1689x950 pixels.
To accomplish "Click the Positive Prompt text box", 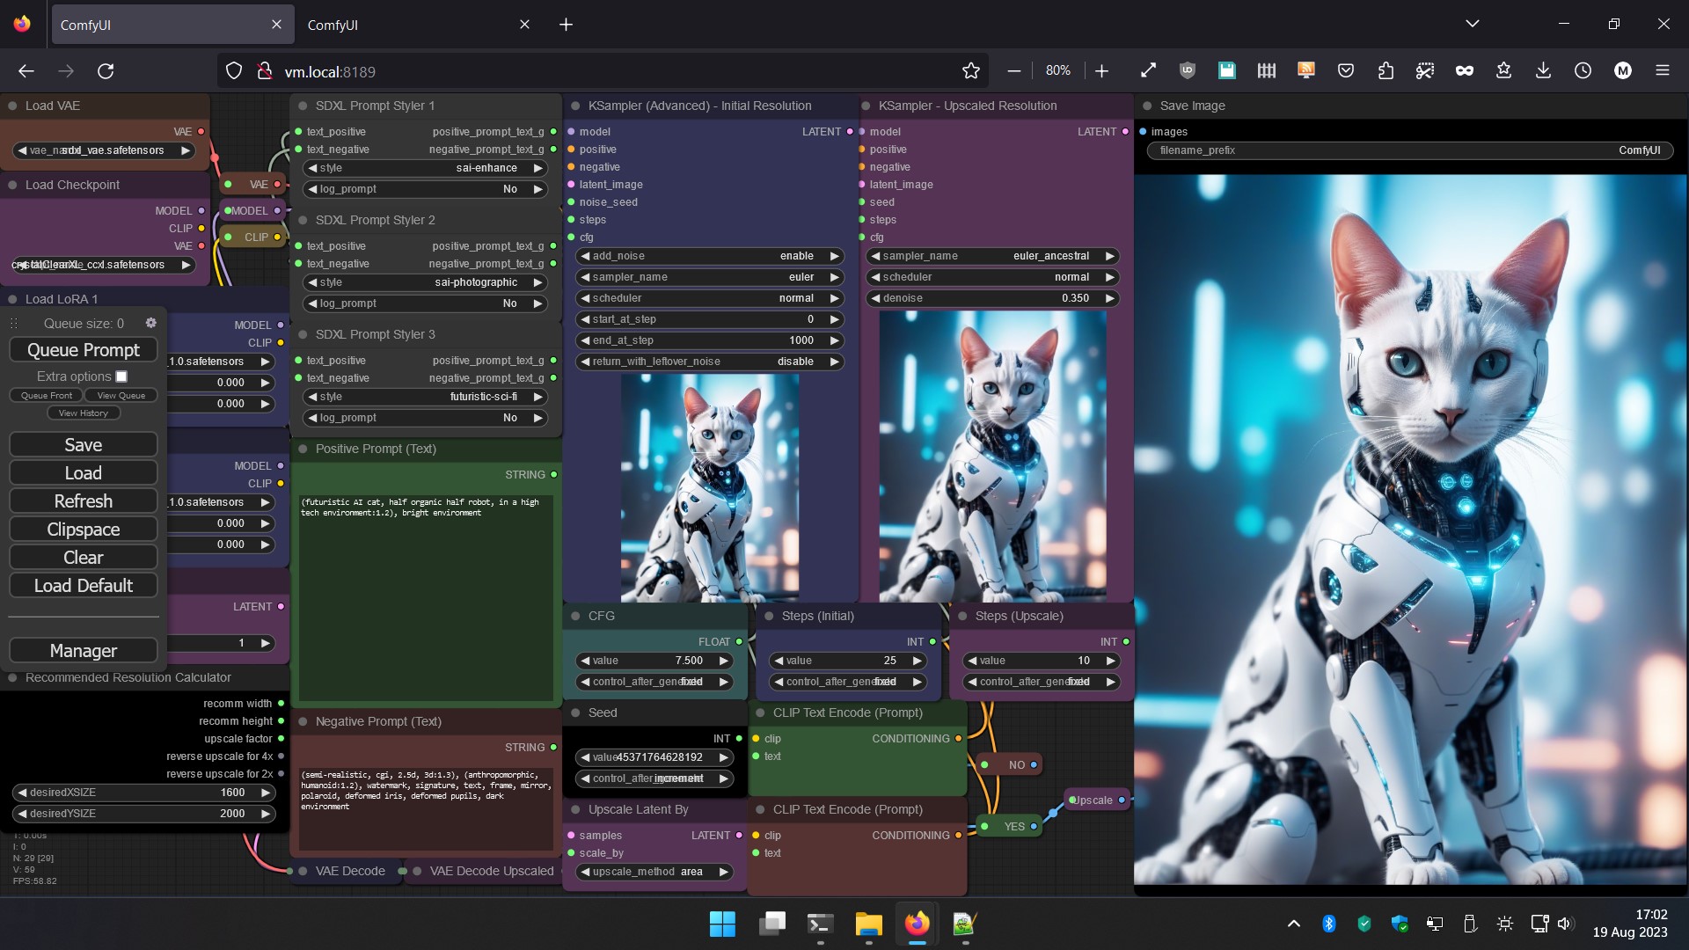I will pyautogui.click(x=426, y=598).
